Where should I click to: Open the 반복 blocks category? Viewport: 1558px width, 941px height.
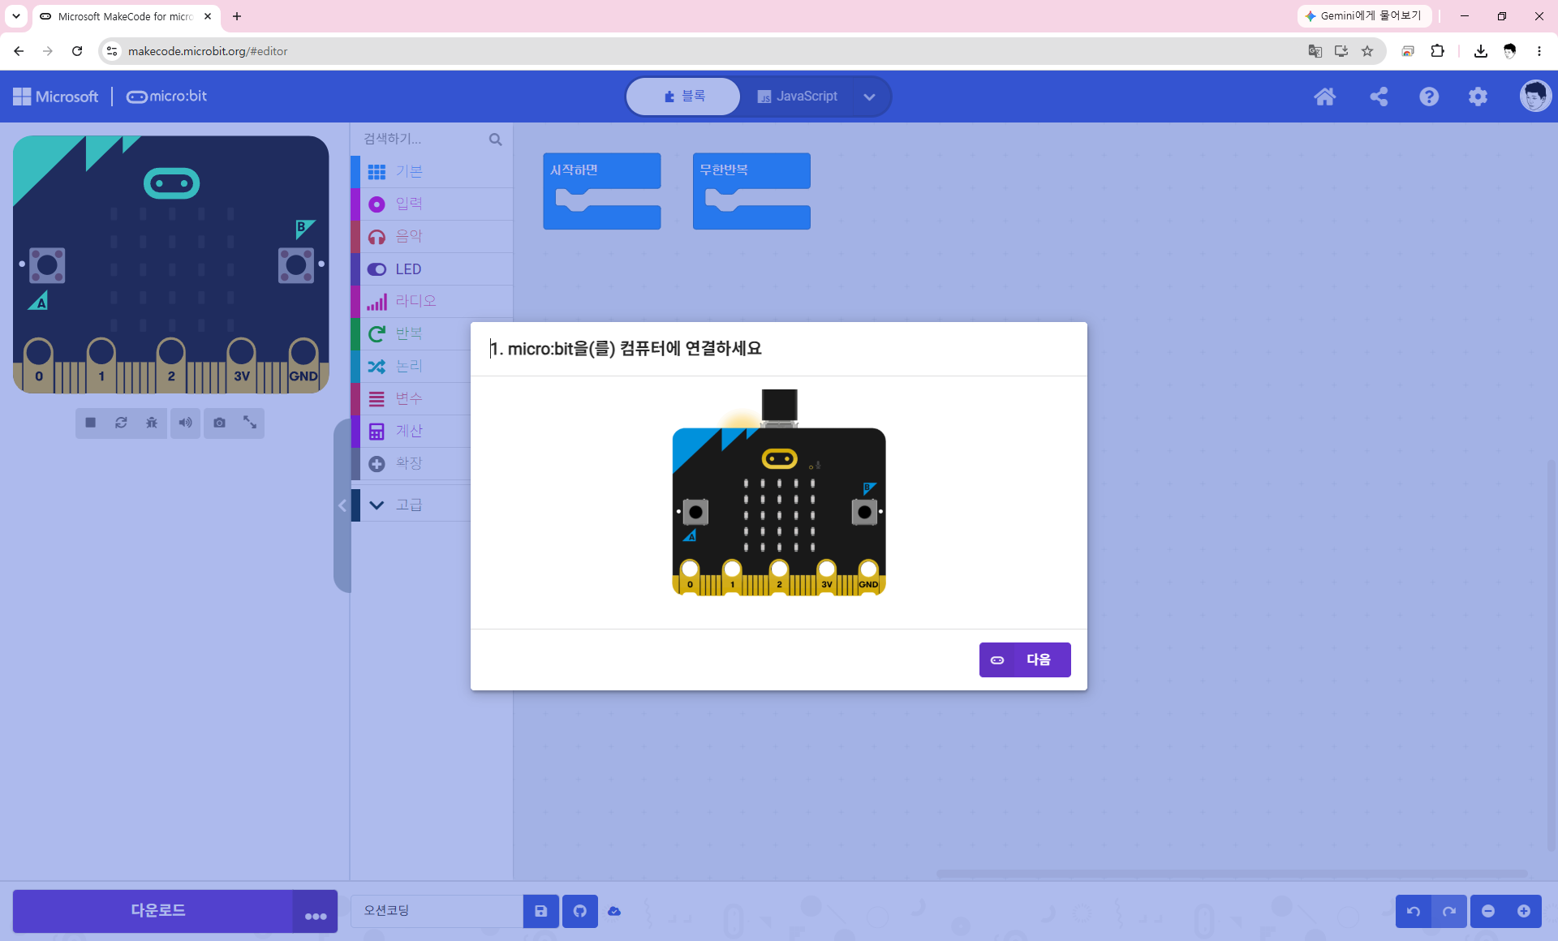(411, 334)
